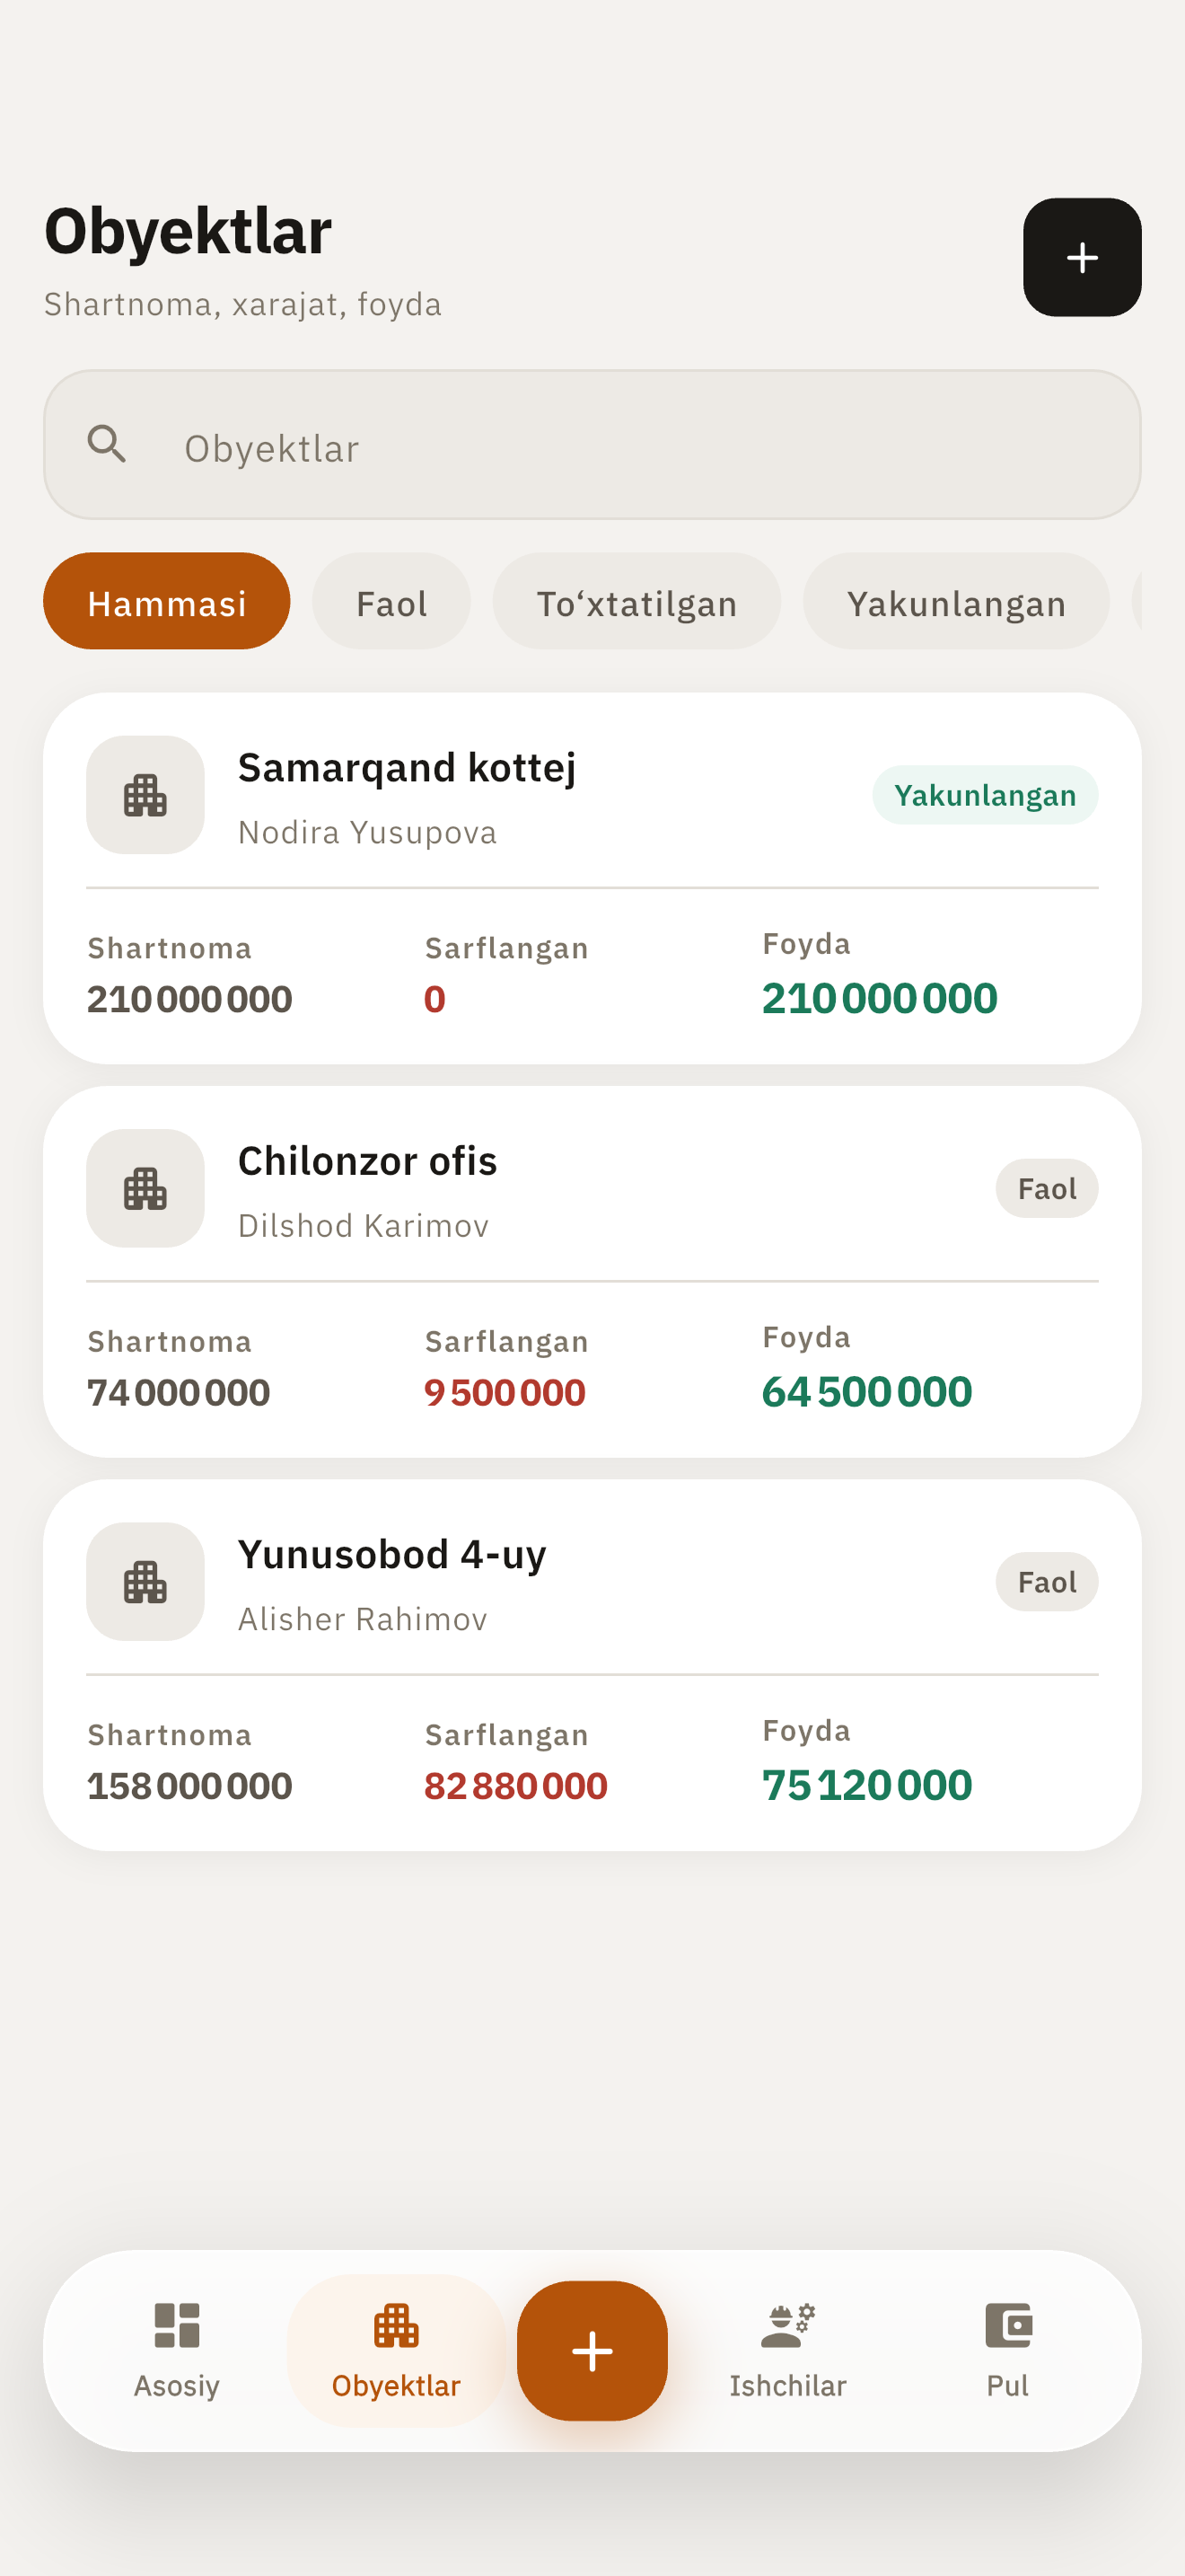Image resolution: width=1185 pixels, height=2576 pixels.
Task: Filter by To'xtatilgan chip
Action: coord(636,601)
